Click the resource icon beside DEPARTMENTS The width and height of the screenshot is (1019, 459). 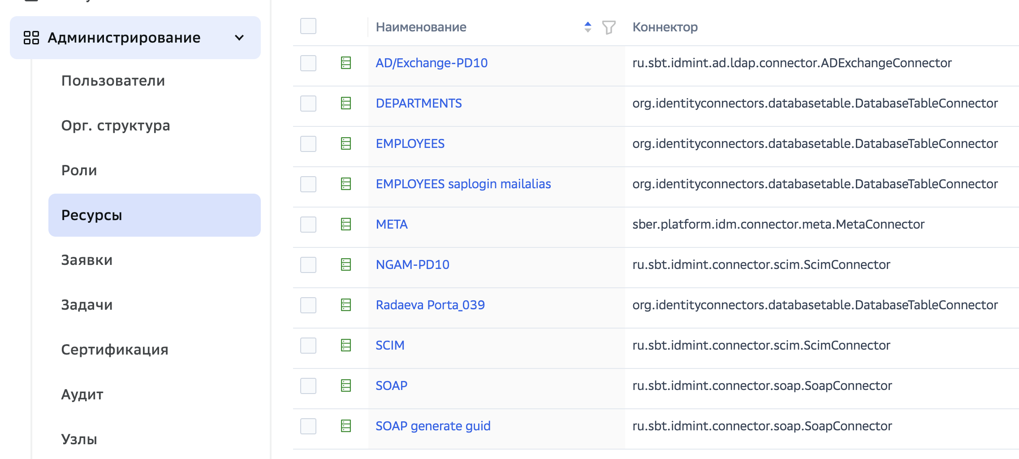(x=346, y=103)
